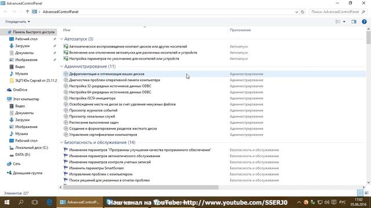
Task: Click the address bar path AdvancedControlPanel
Action: [60, 12]
